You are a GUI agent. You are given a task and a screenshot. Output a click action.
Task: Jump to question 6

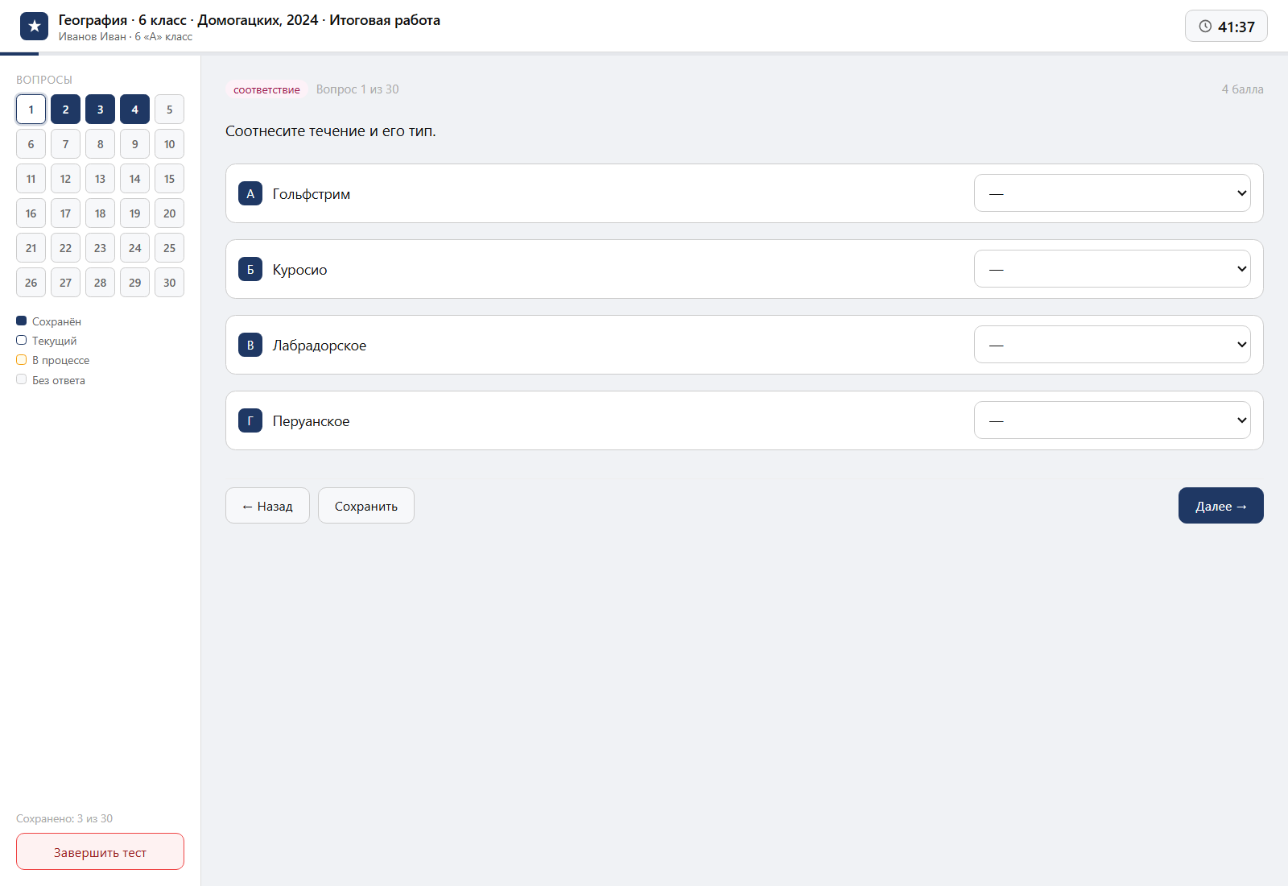click(x=31, y=144)
